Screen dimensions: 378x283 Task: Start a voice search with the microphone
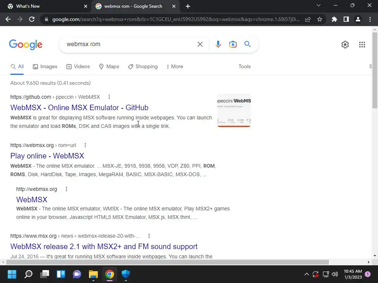point(218,44)
